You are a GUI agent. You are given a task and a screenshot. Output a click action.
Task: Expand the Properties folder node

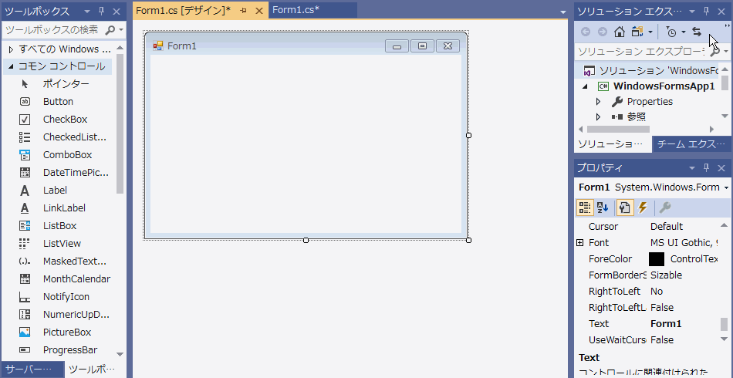click(x=599, y=101)
